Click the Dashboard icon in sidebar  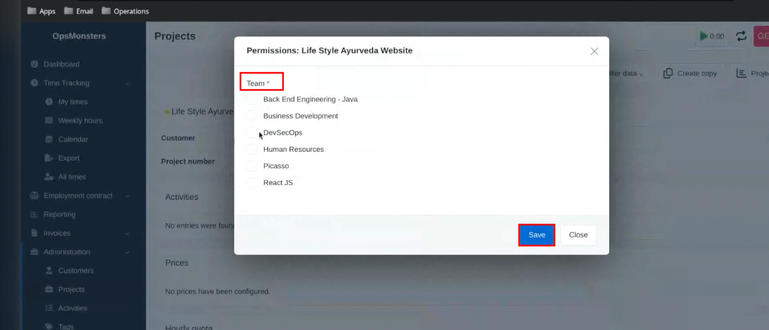click(34, 64)
